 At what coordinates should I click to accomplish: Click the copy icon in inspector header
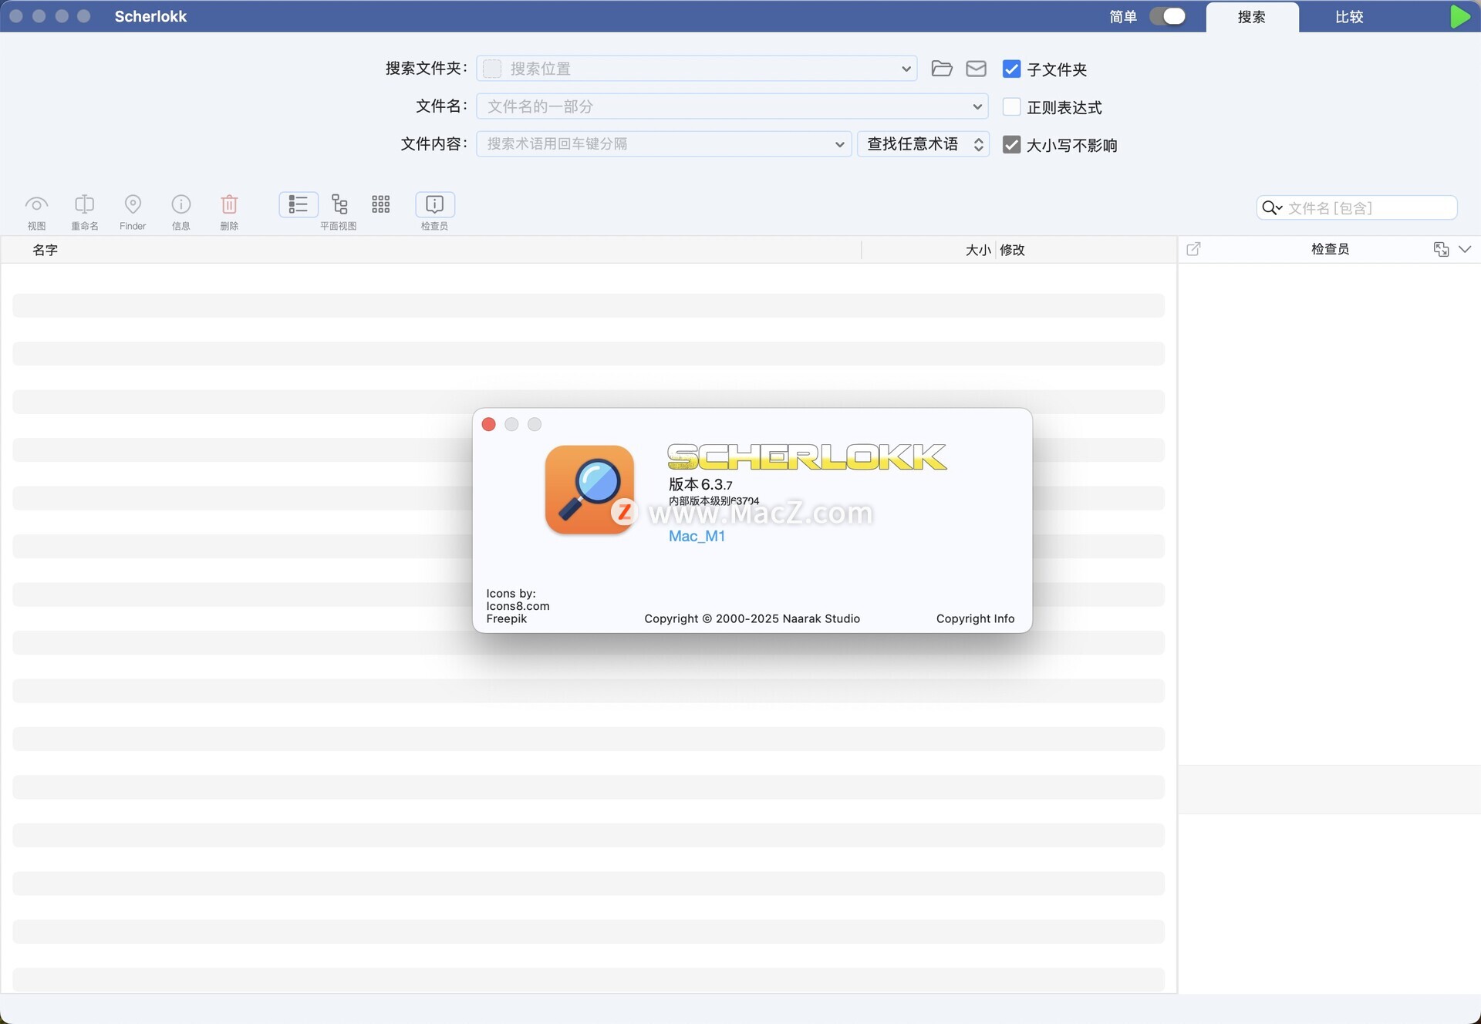(1441, 248)
